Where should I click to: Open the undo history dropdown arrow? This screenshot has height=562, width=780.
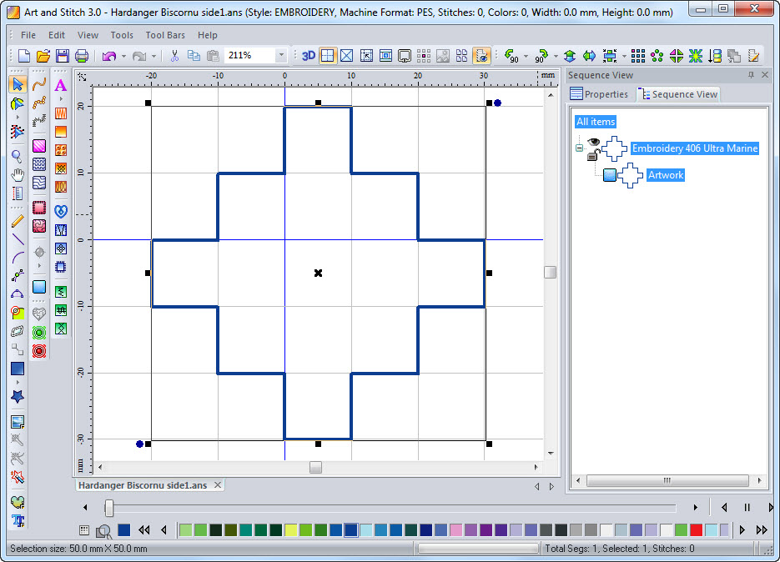pos(123,56)
